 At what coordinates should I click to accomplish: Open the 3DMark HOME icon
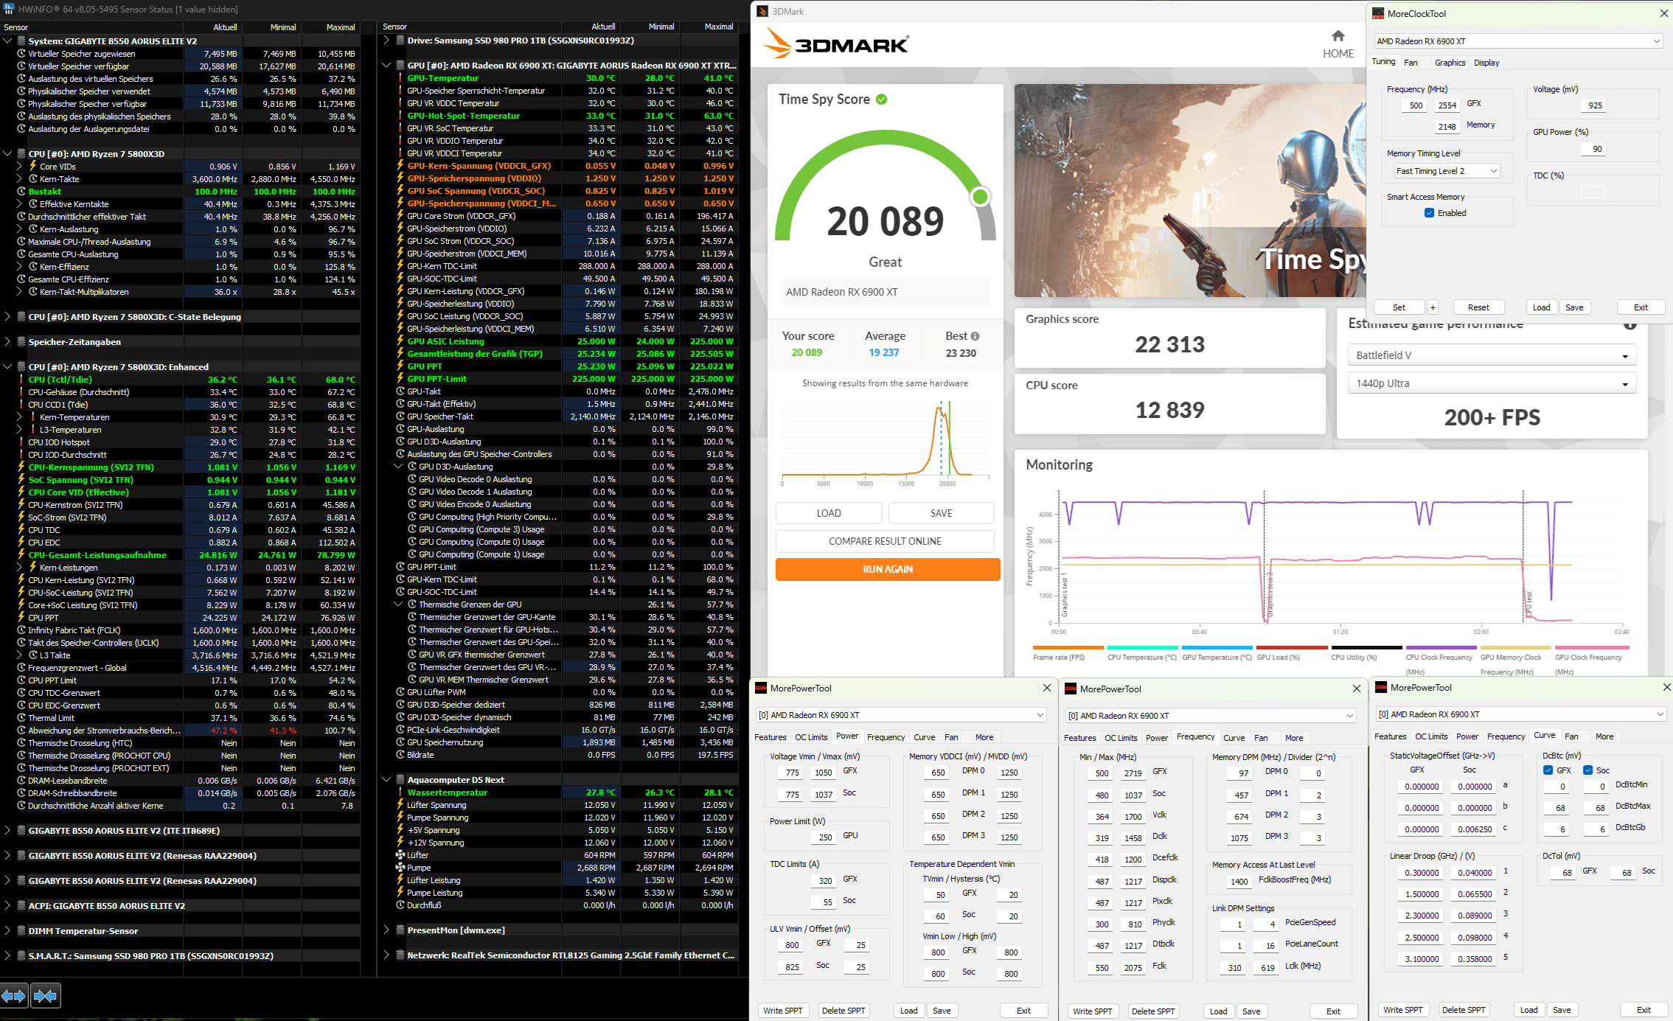(x=1338, y=36)
